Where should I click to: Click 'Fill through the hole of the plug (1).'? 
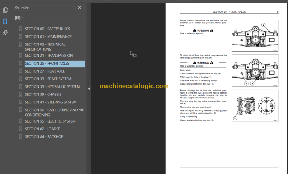[196, 77]
